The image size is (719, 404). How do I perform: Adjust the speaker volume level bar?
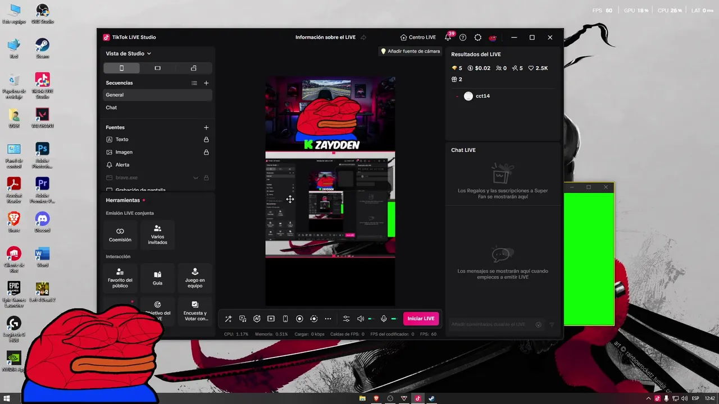pyautogui.click(x=370, y=319)
